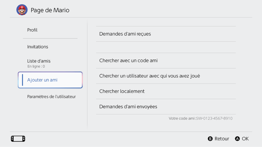Screen dimensions: 262x147
Task: Select the Ajouter un ami sidebar item
Action: point(42,80)
